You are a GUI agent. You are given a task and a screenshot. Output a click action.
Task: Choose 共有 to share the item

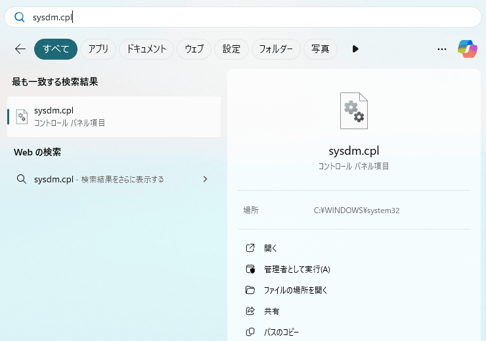tap(271, 311)
